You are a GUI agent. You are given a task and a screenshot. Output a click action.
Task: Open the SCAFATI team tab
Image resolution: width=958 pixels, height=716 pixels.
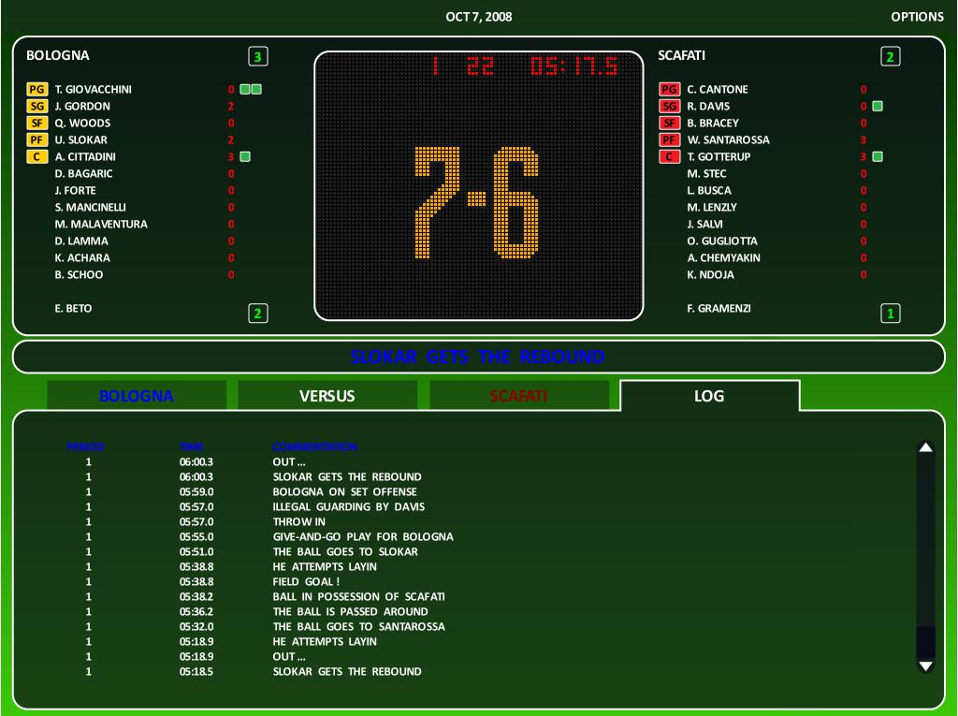(516, 396)
